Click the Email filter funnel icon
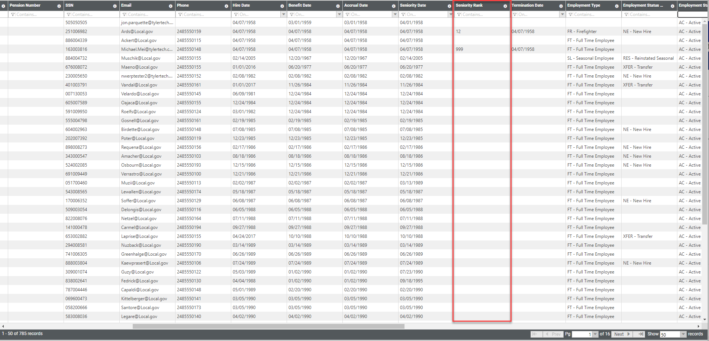This screenshot has height=341, width=709. pos(125,14)
